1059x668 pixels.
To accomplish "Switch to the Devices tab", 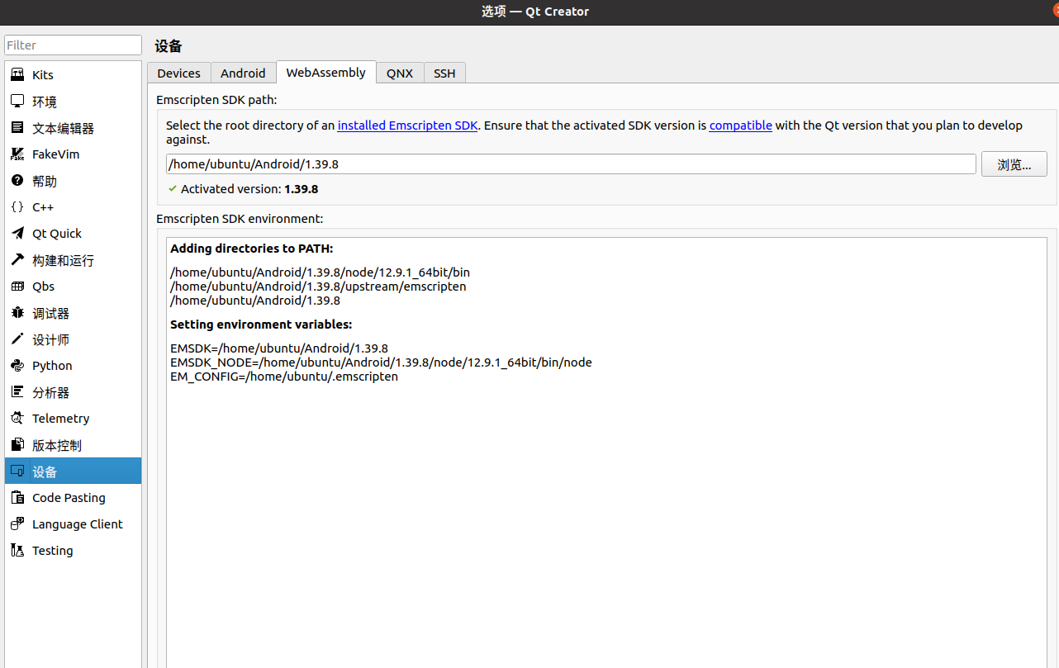I will pos(178,73).
